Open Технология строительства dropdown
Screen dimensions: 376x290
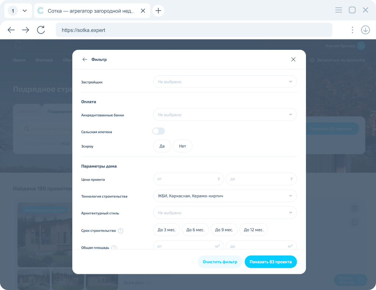click(x=225, y=196)
